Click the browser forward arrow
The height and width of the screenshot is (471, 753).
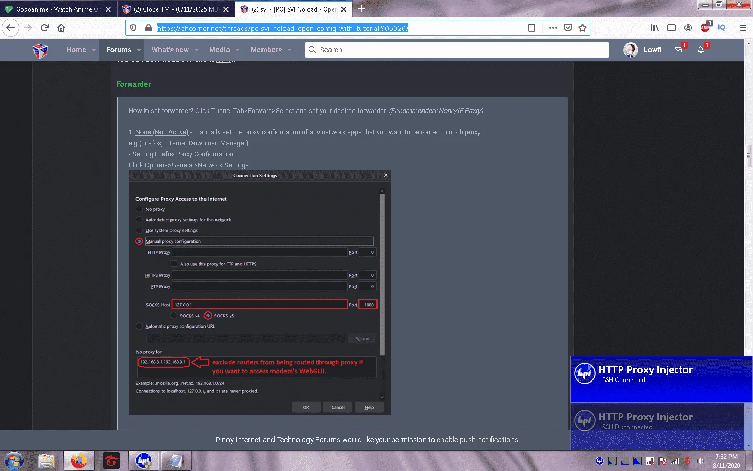[28, 28]
